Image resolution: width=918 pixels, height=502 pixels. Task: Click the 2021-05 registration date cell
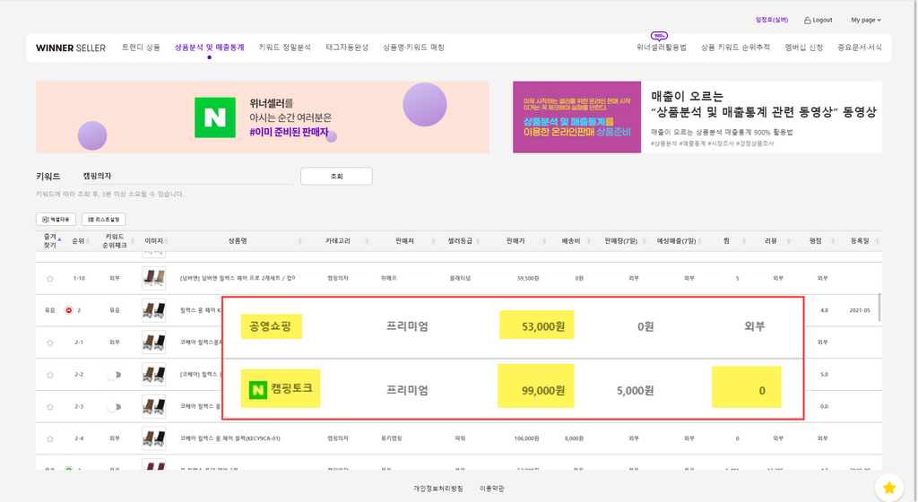tap(860, 310)
